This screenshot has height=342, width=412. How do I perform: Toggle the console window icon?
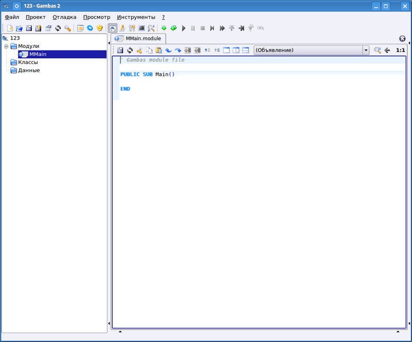(x=141, y=28)
